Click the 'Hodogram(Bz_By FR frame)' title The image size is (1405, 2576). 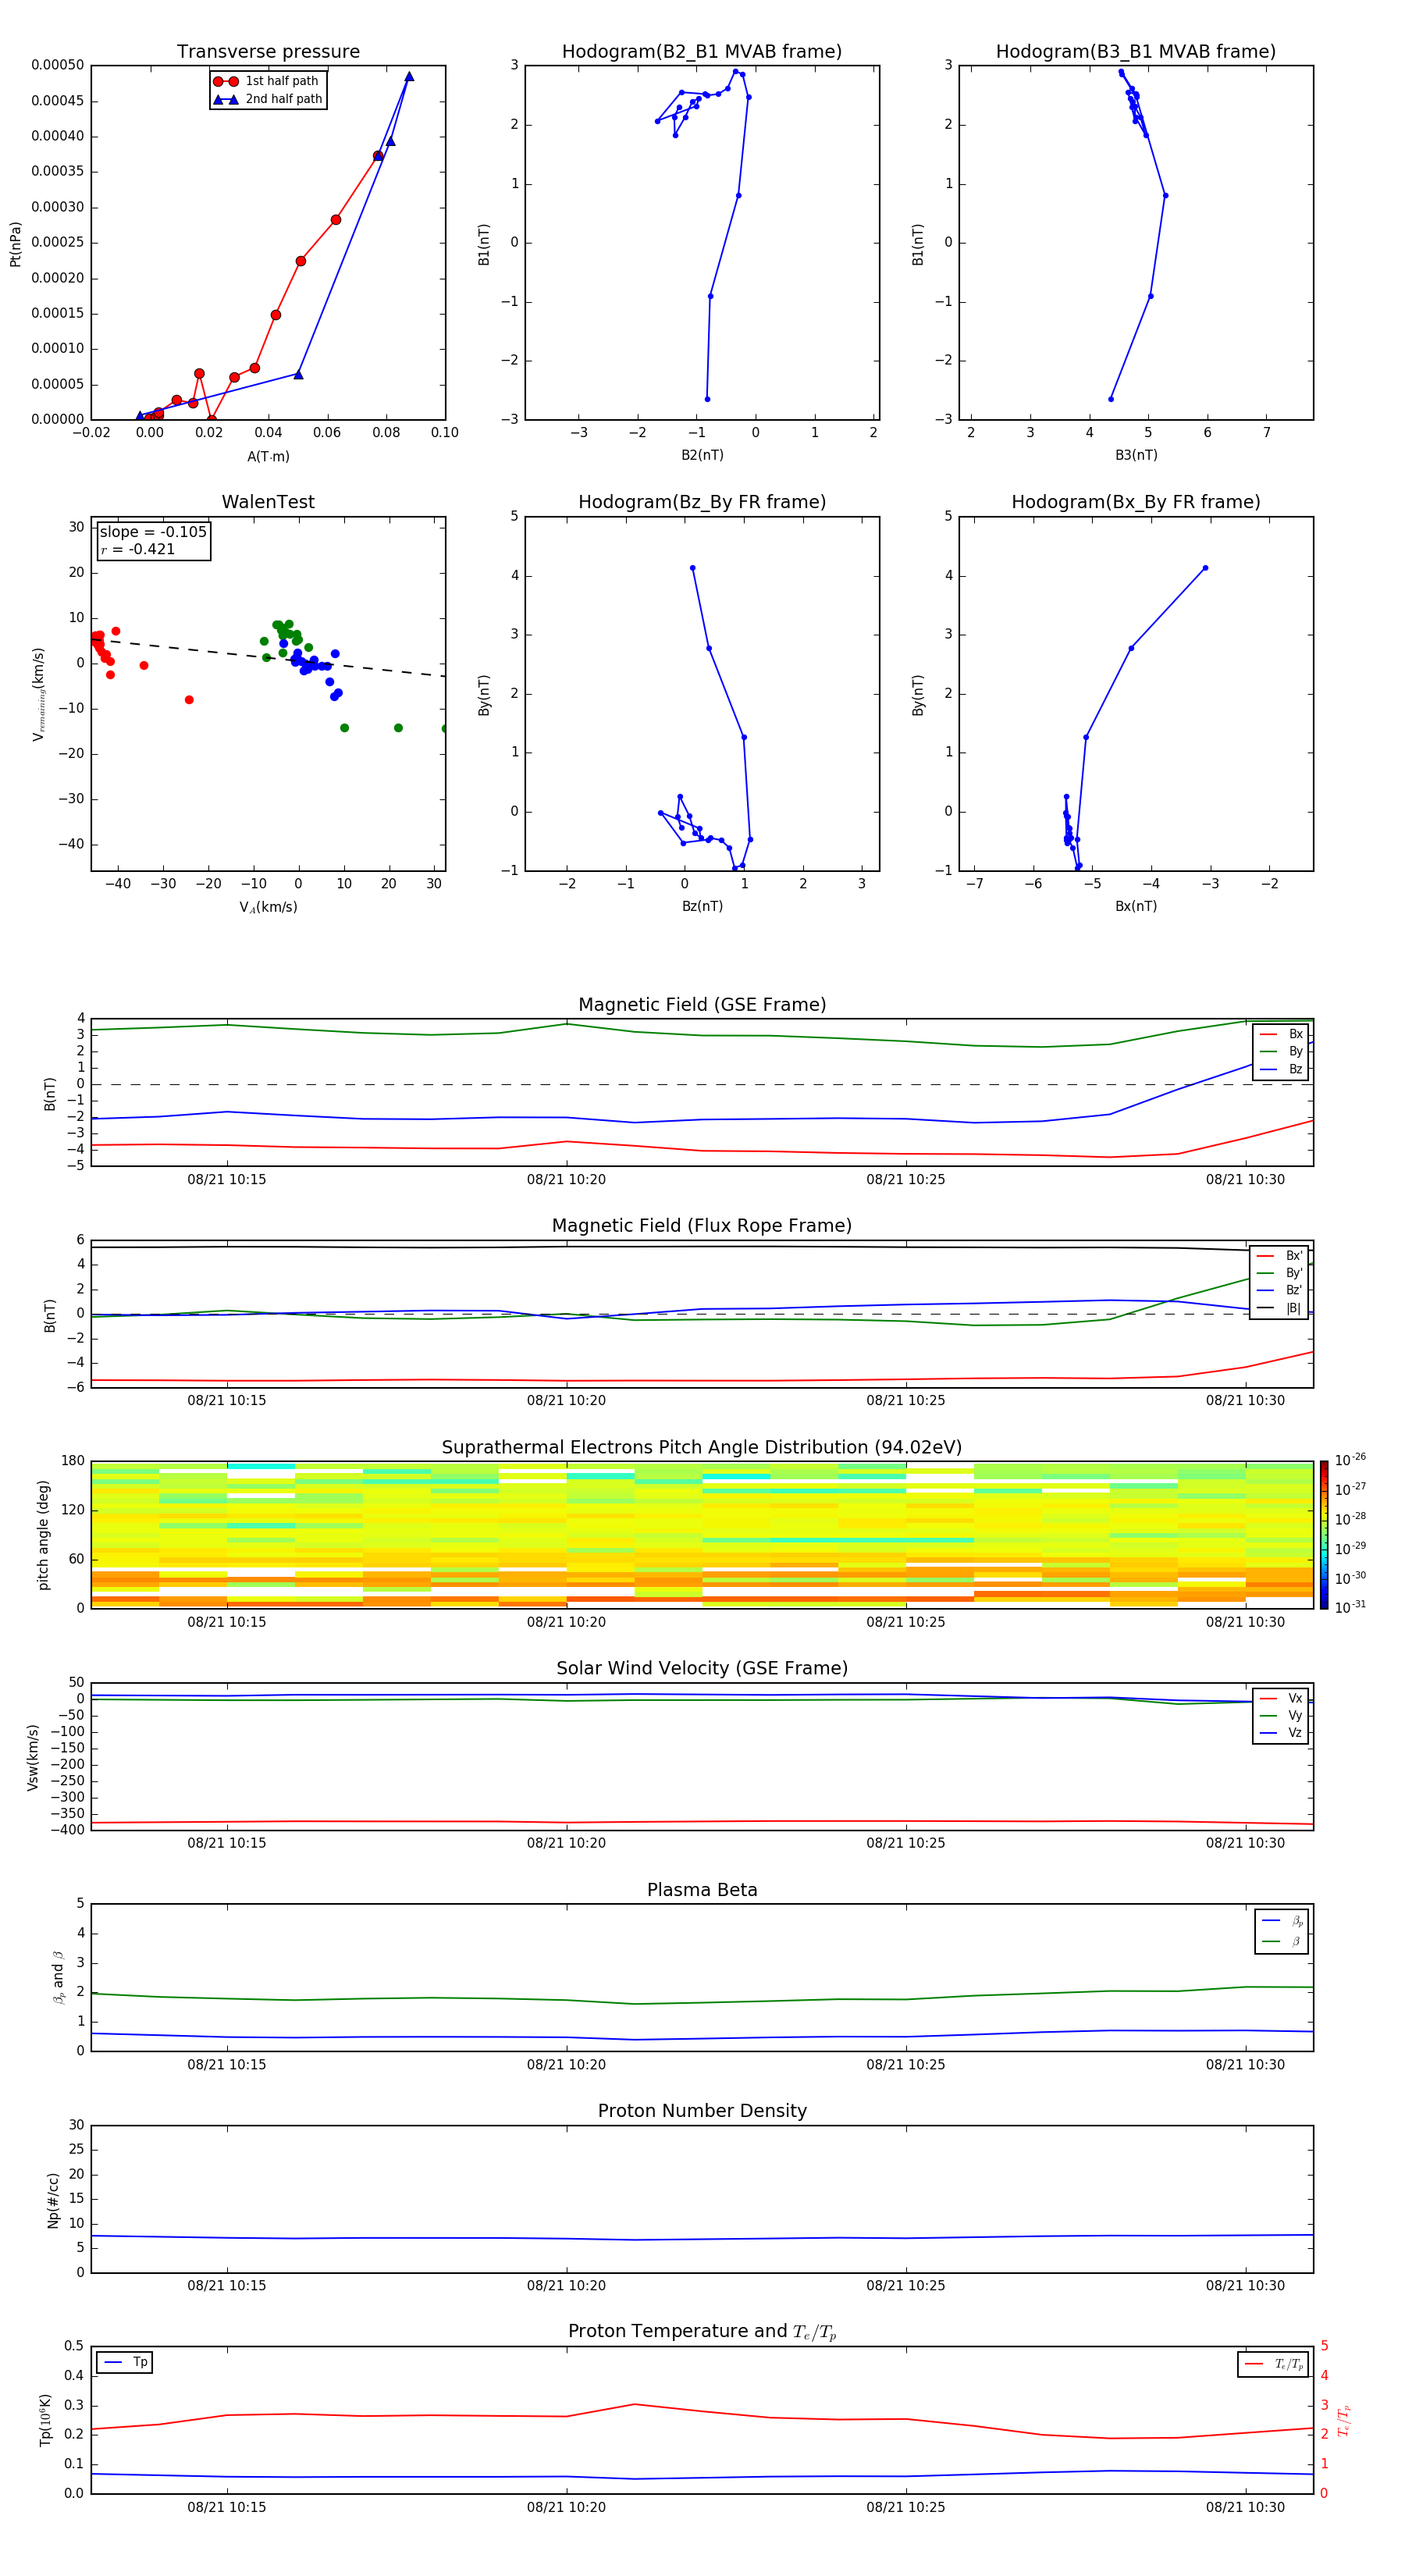[x=702, y=502]
